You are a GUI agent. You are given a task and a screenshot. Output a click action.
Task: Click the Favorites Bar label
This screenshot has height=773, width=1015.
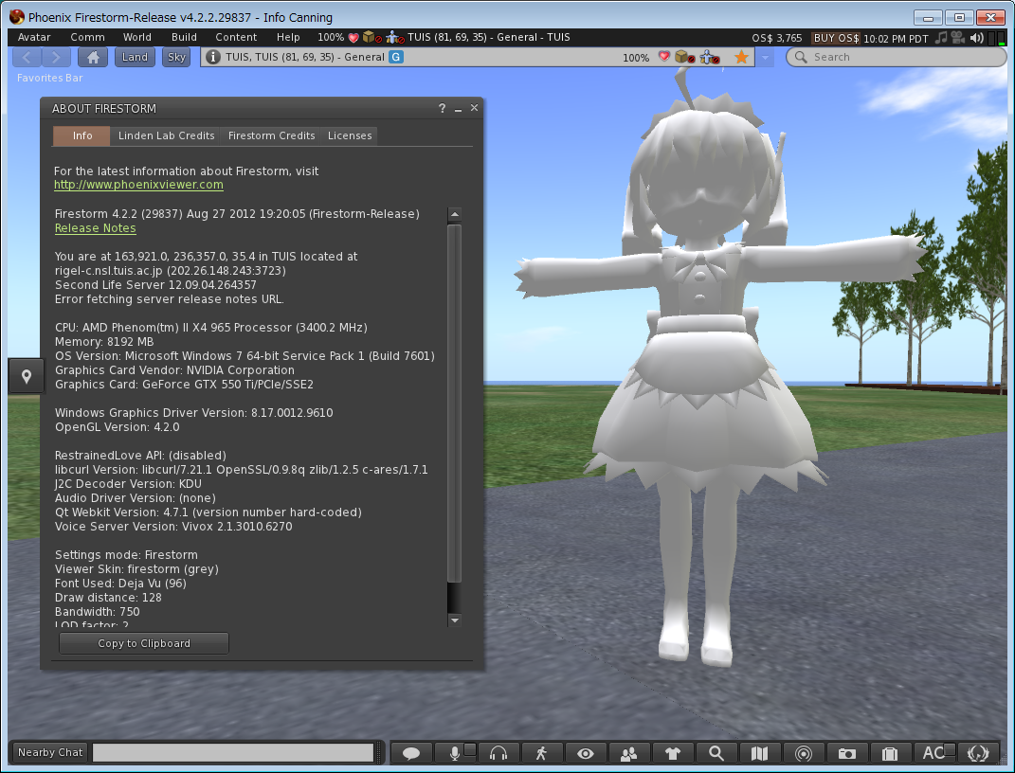[x=50, y=78]
